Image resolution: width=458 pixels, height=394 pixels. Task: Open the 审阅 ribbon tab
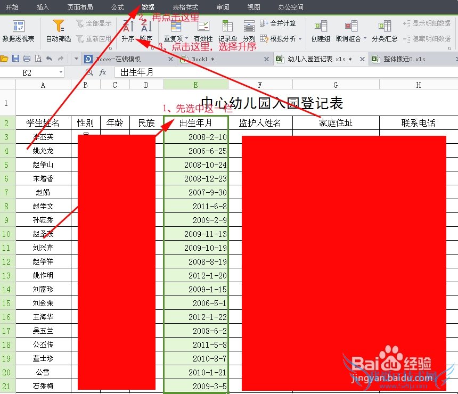[223, 7]
